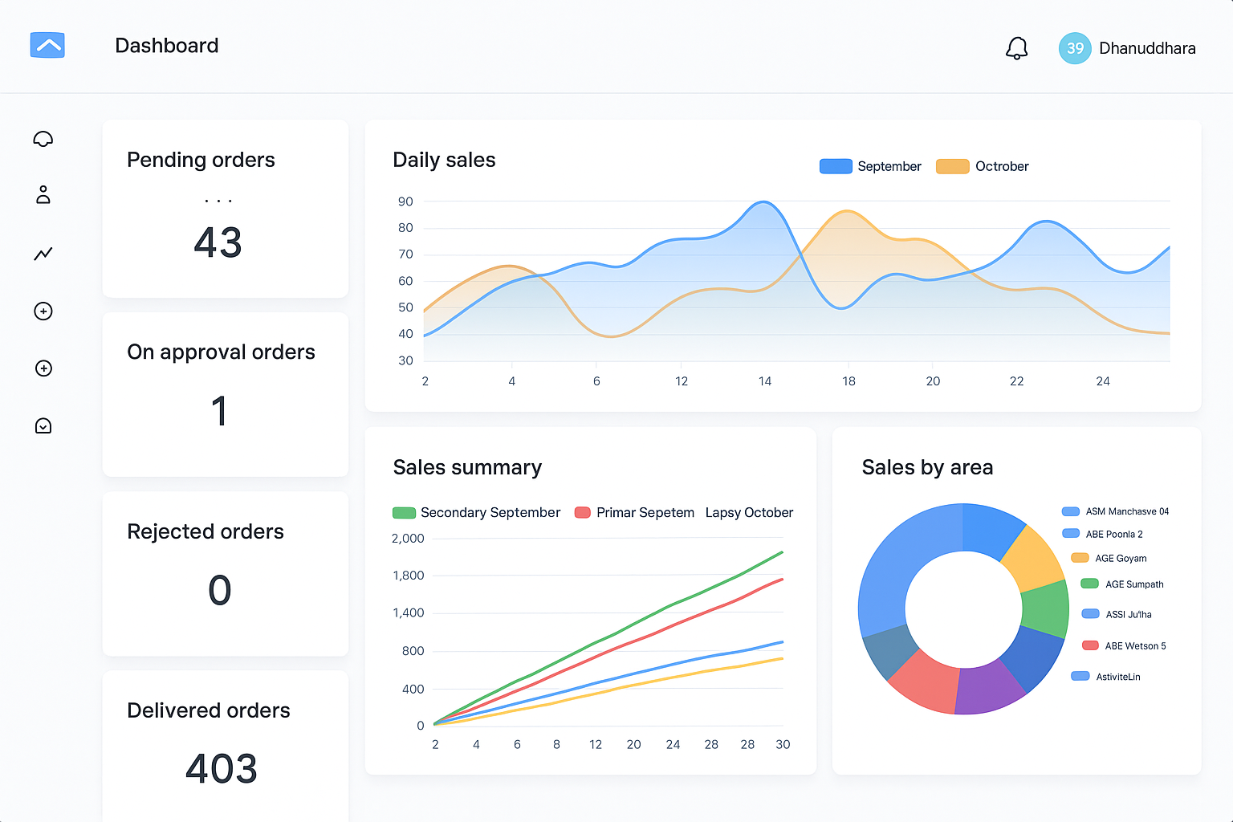Click the green AGE Sumpath legend swatch
This screenshot has width=1233, height=822.
(x=1089, y=584)
